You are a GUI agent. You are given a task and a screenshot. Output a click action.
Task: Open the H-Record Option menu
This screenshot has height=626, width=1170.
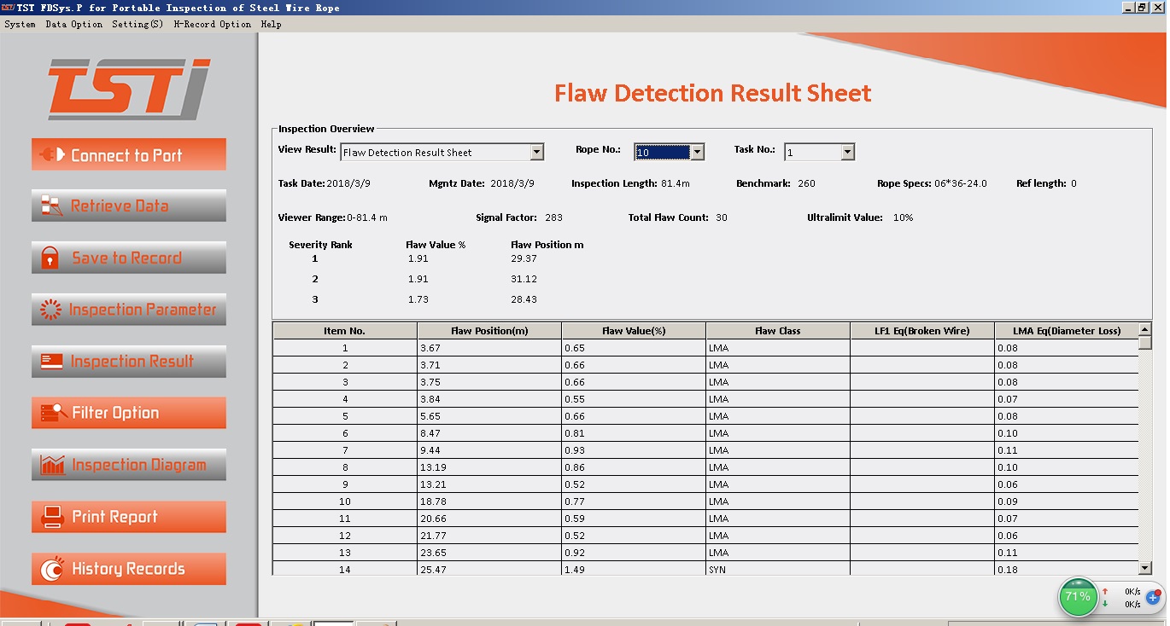tap(212, 25)
